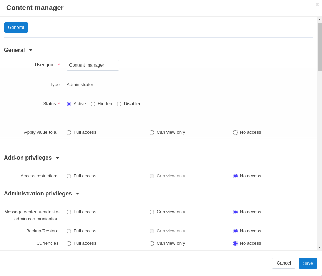Apply Can view only to all
The image size is (322, 276).
[x=152, y=132]
